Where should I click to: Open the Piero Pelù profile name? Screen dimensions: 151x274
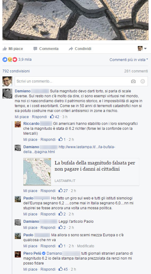point(33,253)
